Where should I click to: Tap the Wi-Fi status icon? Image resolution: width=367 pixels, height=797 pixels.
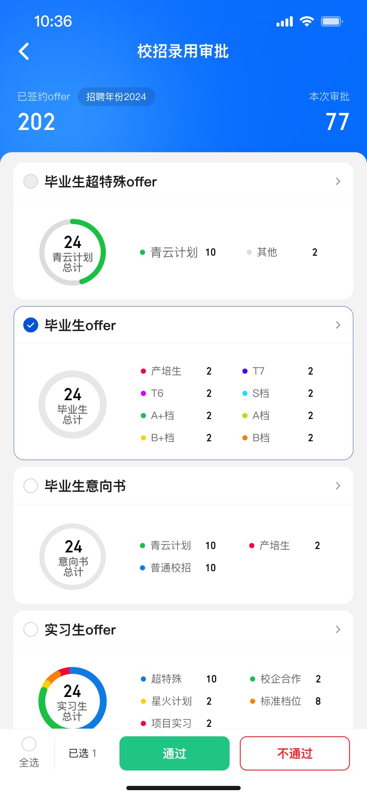[306, 21]
